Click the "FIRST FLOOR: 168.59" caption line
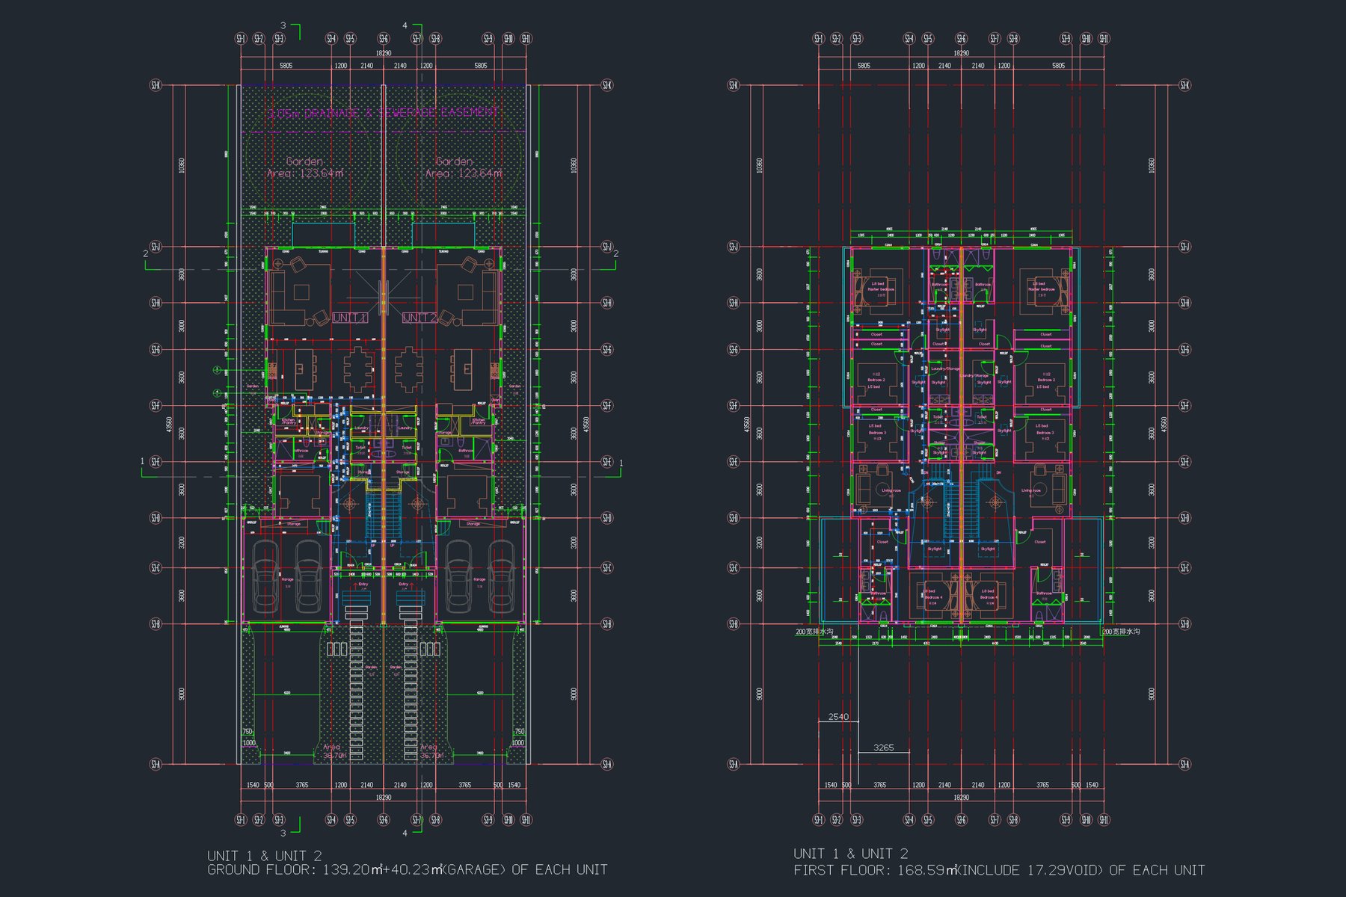 tap(999, 870)
